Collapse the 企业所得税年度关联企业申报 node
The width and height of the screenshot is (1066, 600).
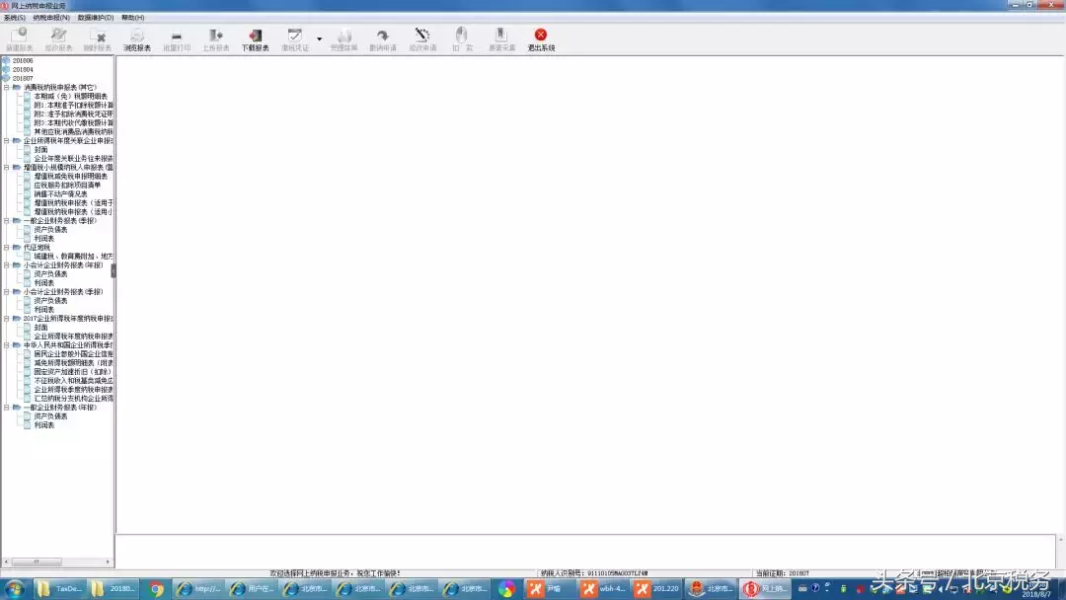click(x=6, y=141)
